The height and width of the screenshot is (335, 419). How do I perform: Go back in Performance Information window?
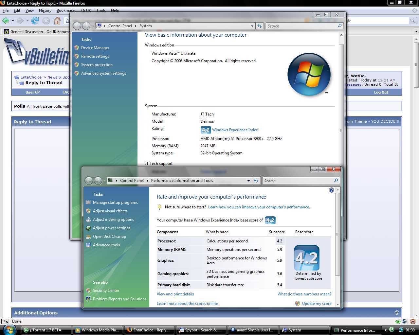point(89,181)
